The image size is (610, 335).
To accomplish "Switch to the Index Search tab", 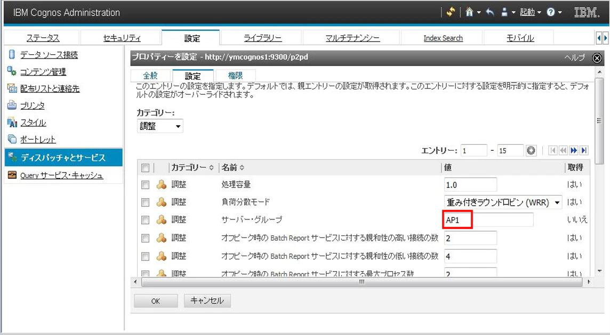I will click(443, 38).
